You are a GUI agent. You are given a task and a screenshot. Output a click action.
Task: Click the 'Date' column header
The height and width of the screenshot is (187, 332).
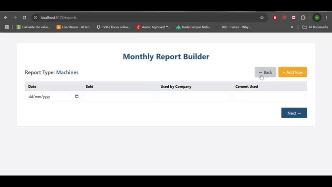point(32,86)
